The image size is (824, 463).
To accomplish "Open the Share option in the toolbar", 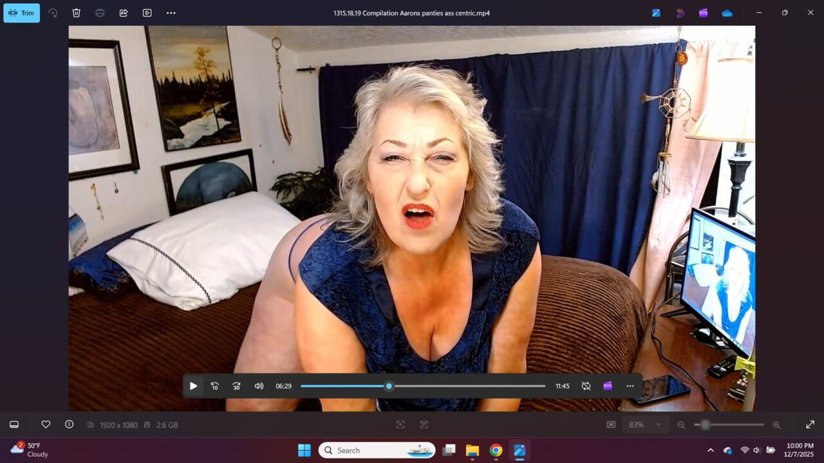I will pos(124,13).
